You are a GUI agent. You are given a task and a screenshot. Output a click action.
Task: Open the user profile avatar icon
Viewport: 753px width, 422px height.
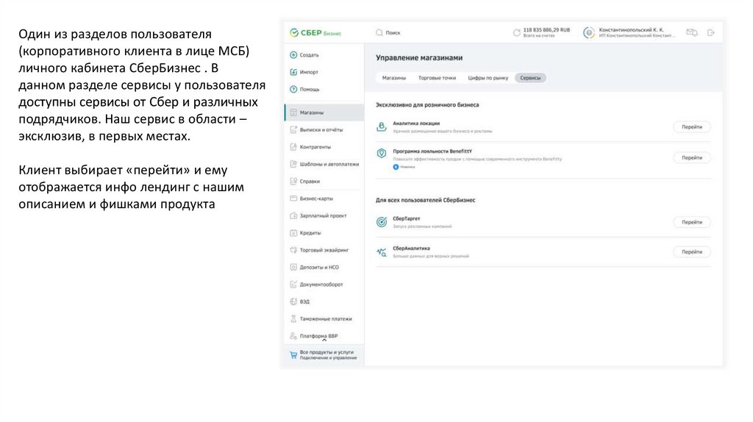589,32
